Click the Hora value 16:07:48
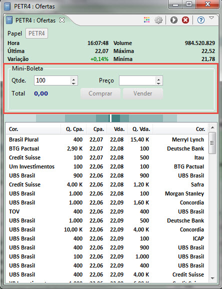The height and width of the screenshot is (289, 222). click(x=98, y=43)
